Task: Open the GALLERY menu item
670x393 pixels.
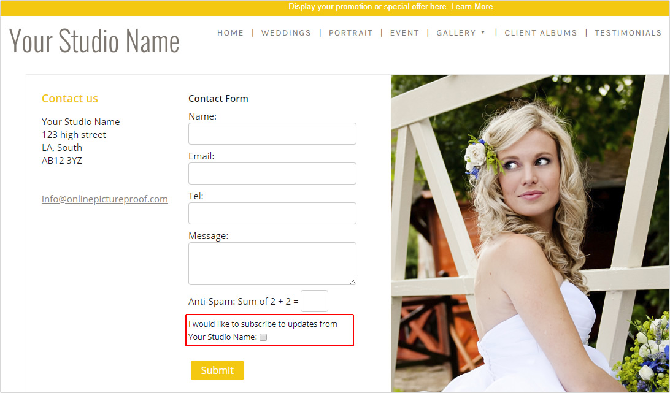Action: [456, 33]
